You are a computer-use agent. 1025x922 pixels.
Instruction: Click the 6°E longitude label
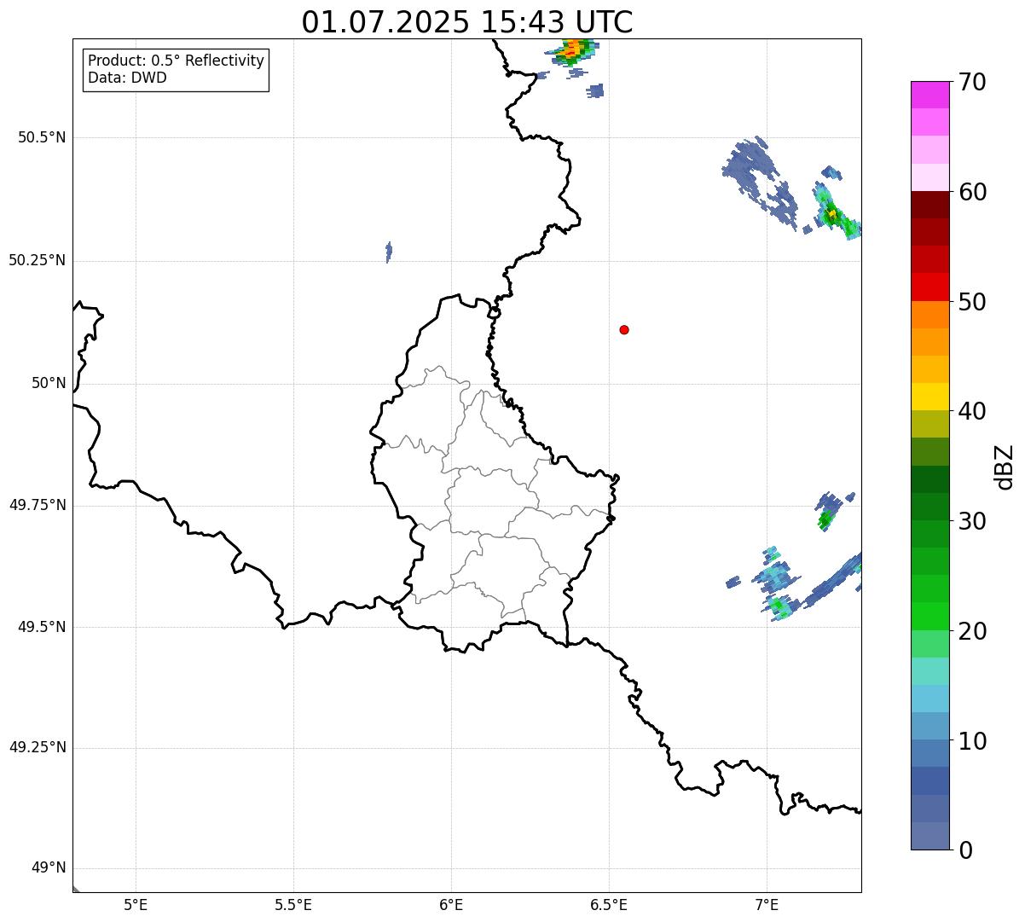(x=451, y=905)
